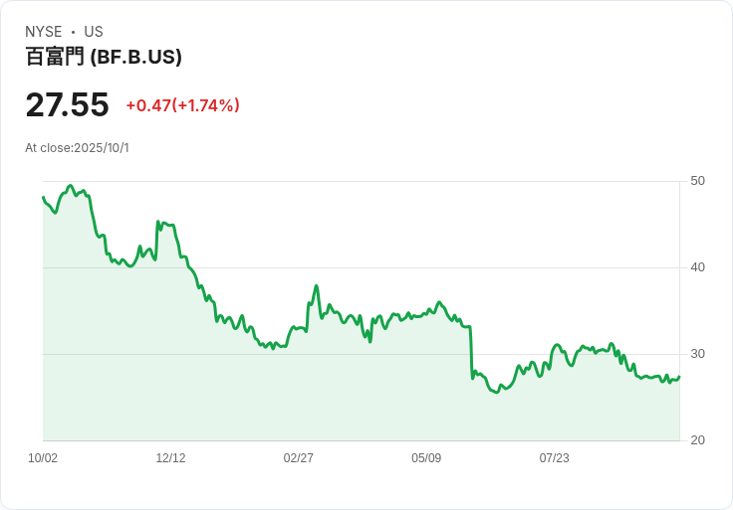Click the NYSE exchange label
The width and height of the screenshot is (733, 510).
point(44,32)
